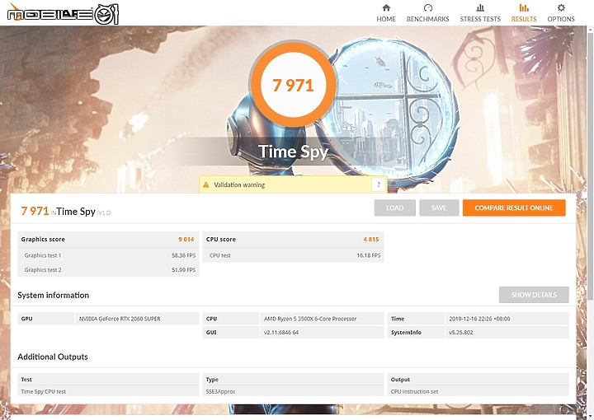This screenshot has height=420, width=594.
Task: Click the Results orange bars icon
Action: coord(524,7)
